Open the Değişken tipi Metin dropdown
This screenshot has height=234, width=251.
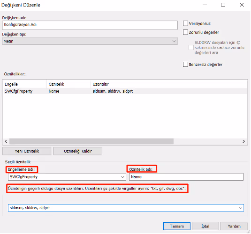pyautogui.click(x=90, y=41)
